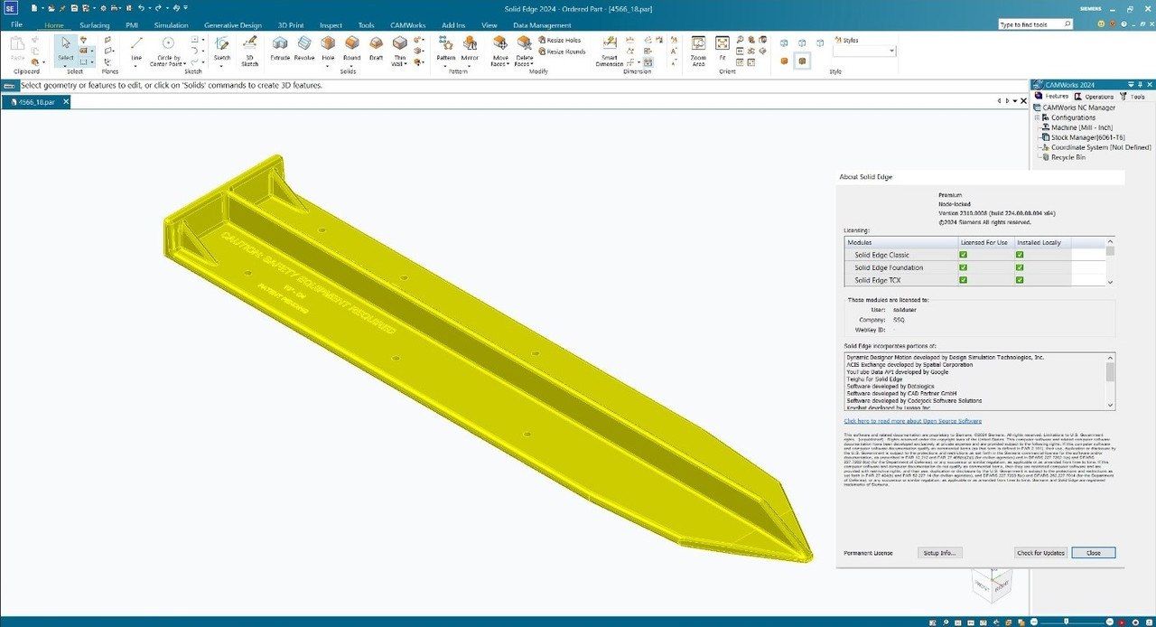Open the File menu
This screenshot has height=627, width=1156.
16,24
